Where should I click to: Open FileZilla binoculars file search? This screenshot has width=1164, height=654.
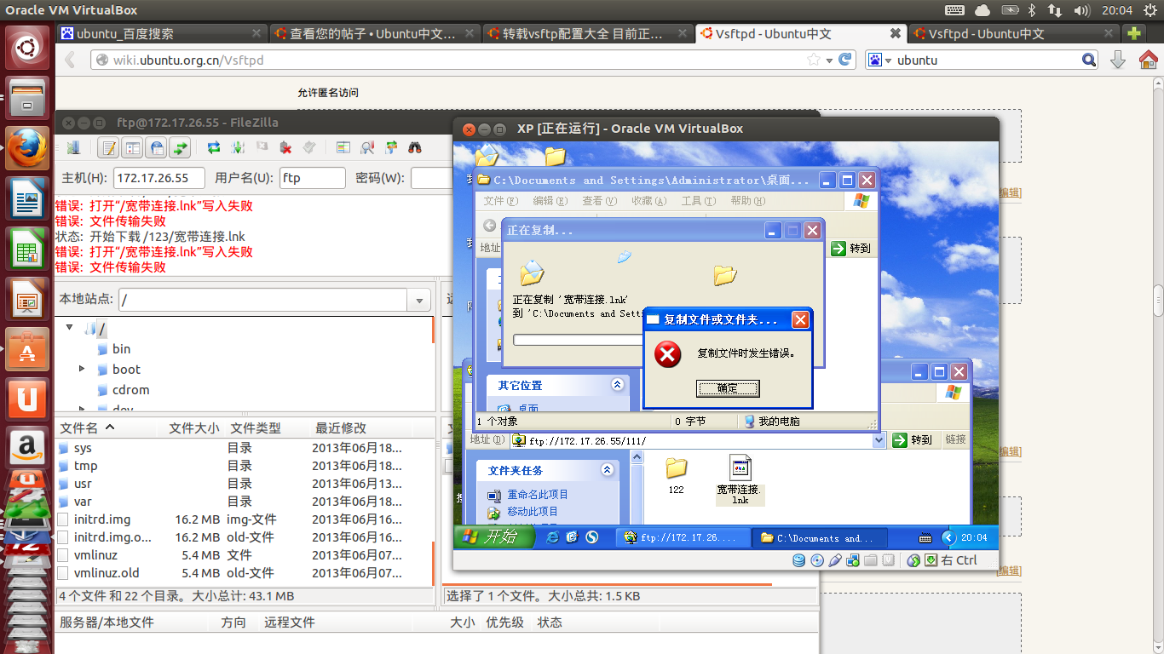pyautogui.click(x=415, y=147)
